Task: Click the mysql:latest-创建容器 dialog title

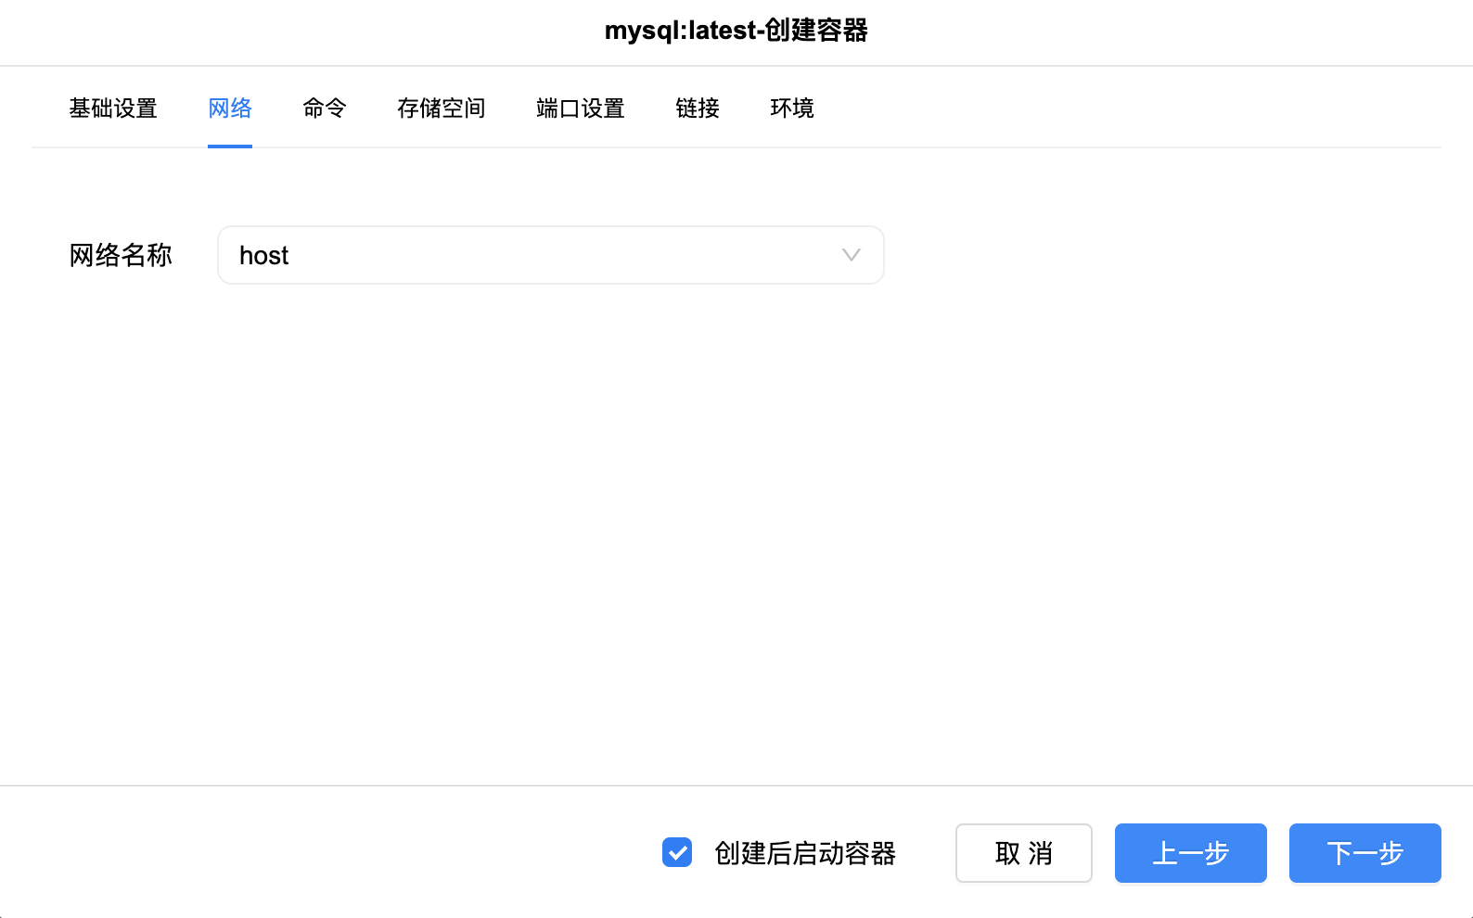Action: (x=736, y=31)
